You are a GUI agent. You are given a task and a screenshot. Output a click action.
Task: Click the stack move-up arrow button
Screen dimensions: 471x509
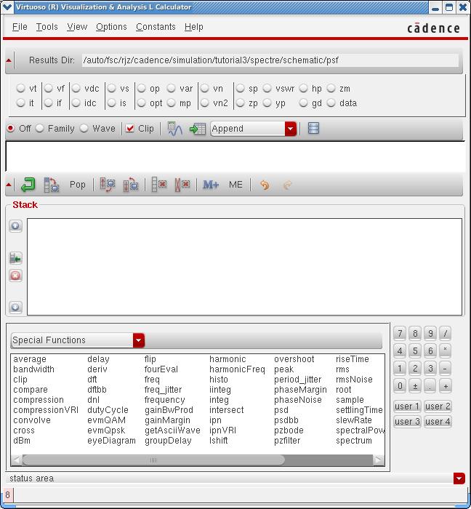pos(15,225)
